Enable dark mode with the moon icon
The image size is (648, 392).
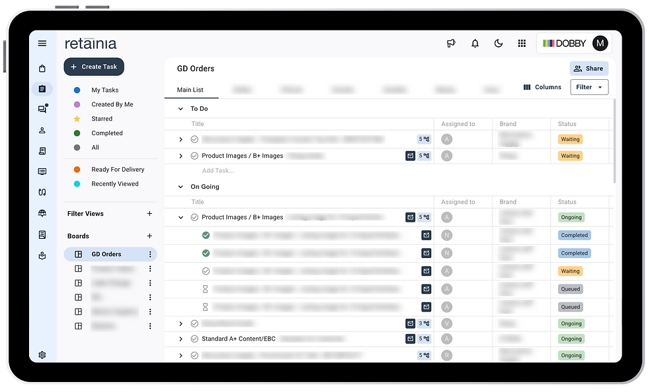pos(498,43)
